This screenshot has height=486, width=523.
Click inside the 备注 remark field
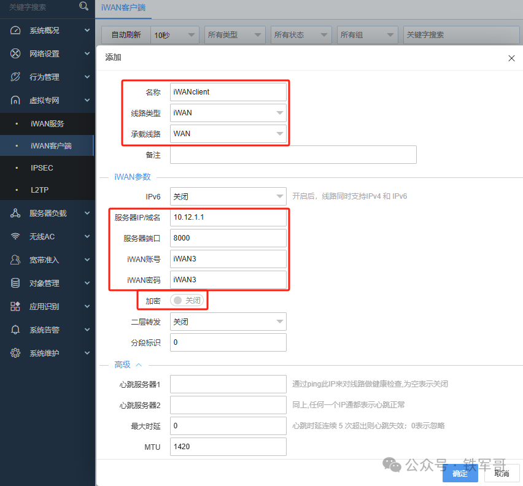coord(293,154)
